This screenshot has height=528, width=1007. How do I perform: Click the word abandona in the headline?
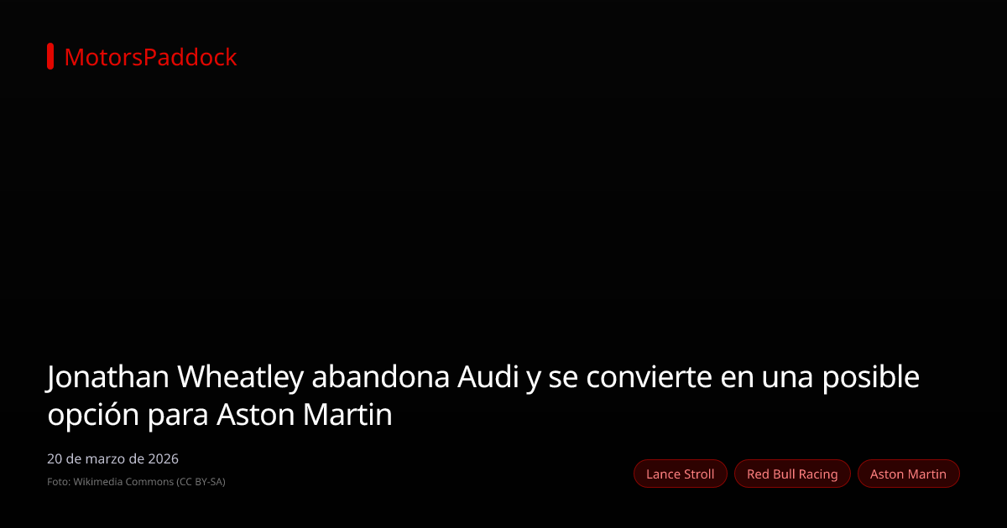[x=380, y=378]
